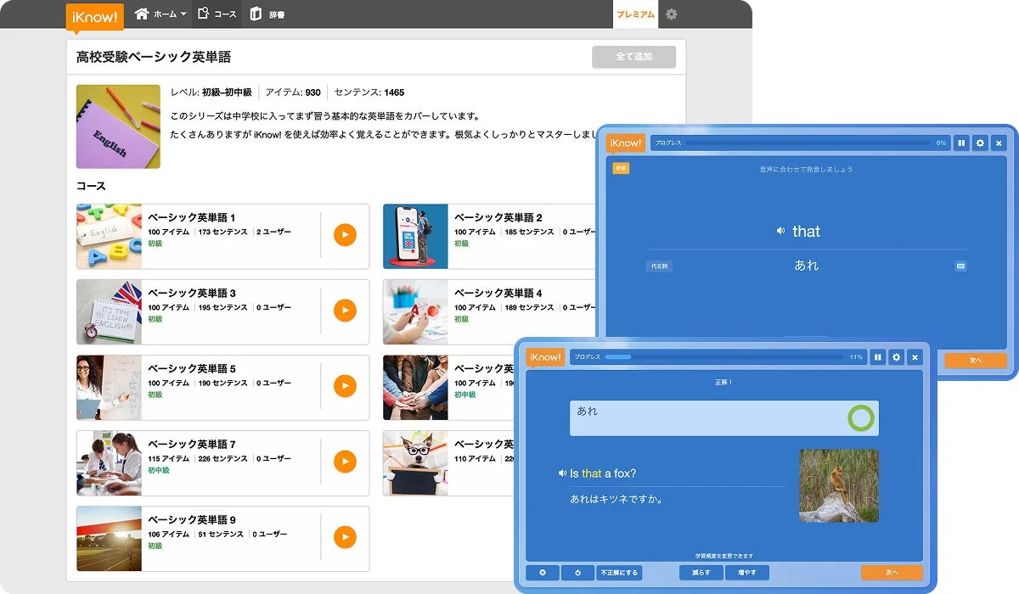Start ベーシック英単語 1 with the play button
Screen dimensions: 1019x594
[x=345, y=236]
